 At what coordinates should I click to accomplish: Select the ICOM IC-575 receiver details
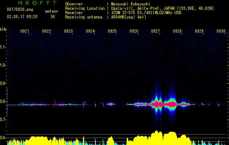146,13
